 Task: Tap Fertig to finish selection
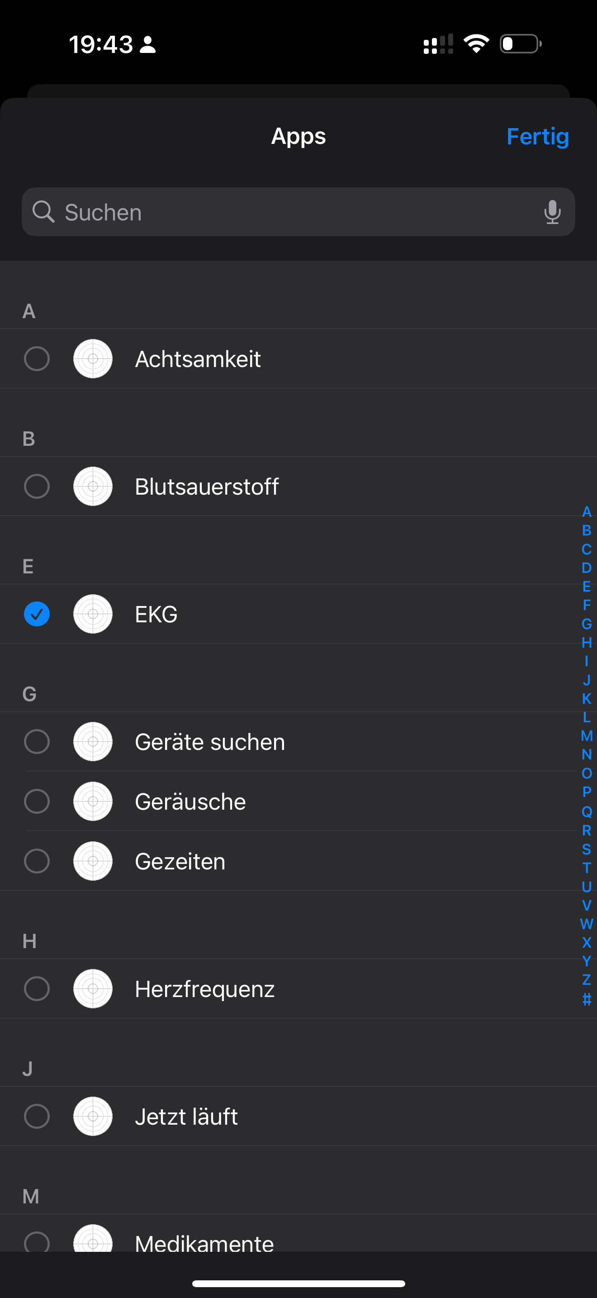[x=537, y=137]
